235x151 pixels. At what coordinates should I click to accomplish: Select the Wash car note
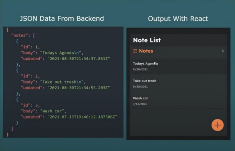pyautogui.click(x=140, y=98)
